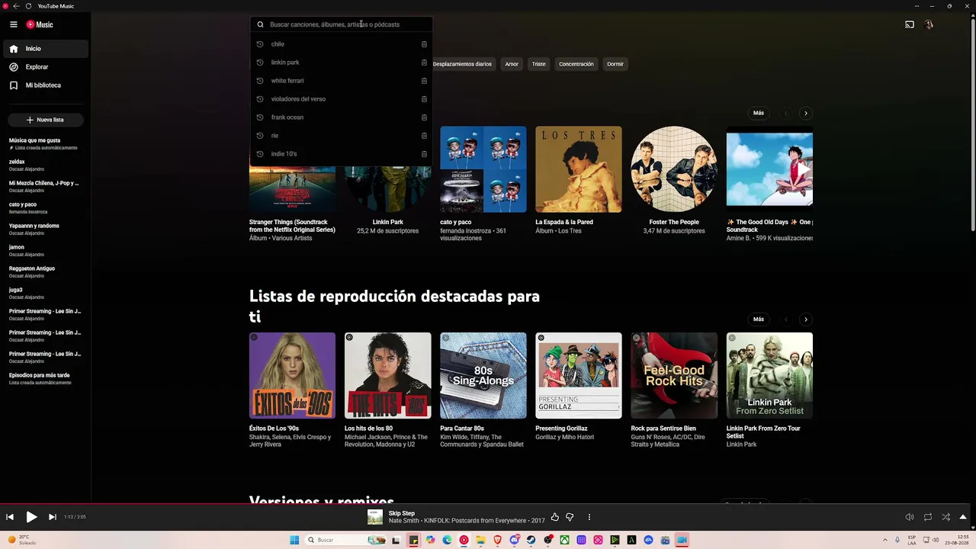Image resolution: width=976 pixels, height=549 pixels.
Task: Delete 'linkin park' from search history
Action: tap(424, 63)
